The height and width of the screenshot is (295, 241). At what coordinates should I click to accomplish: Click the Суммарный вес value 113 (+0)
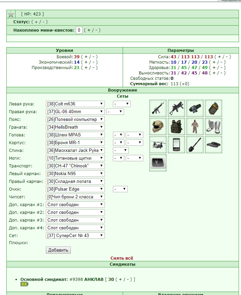point(180,84)
